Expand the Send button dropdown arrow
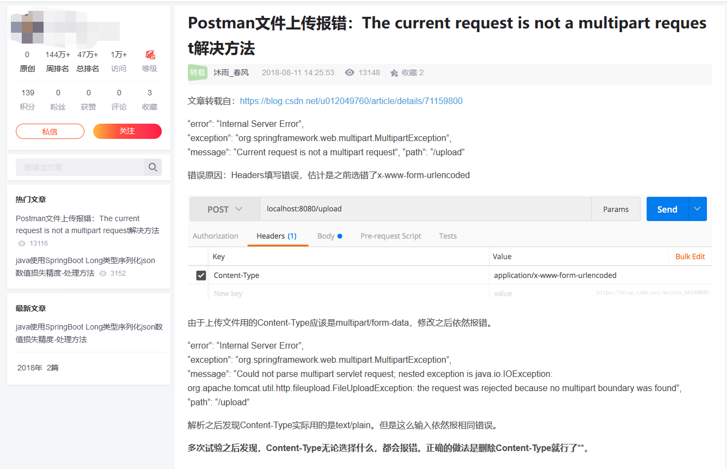This screenshot has width=727, height=469. coord(698,209)
